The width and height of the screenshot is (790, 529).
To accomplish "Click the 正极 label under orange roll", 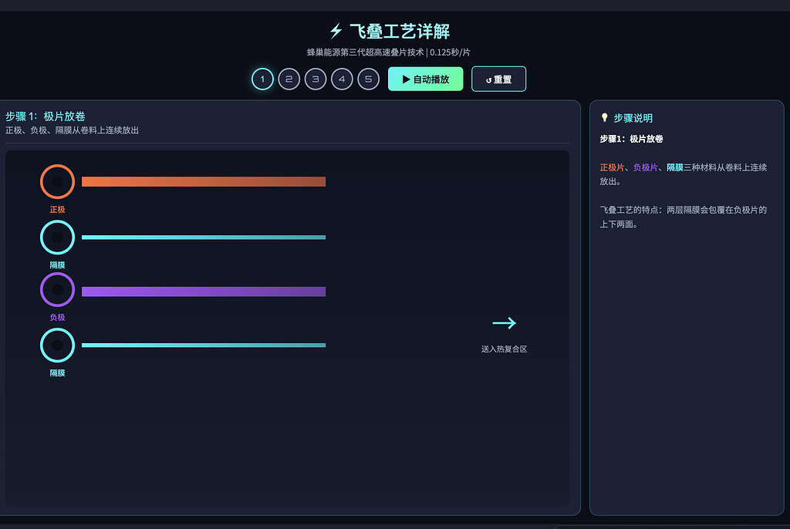I will pos(57,210).
